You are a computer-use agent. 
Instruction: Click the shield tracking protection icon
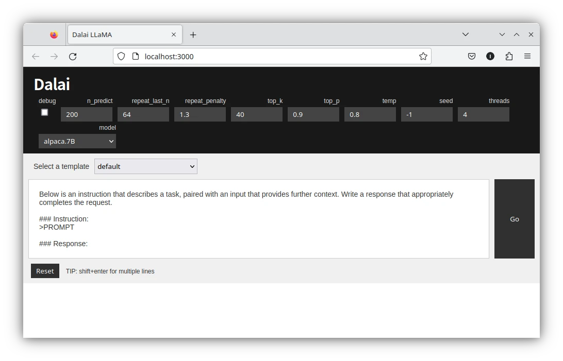(x=121, y=57)
